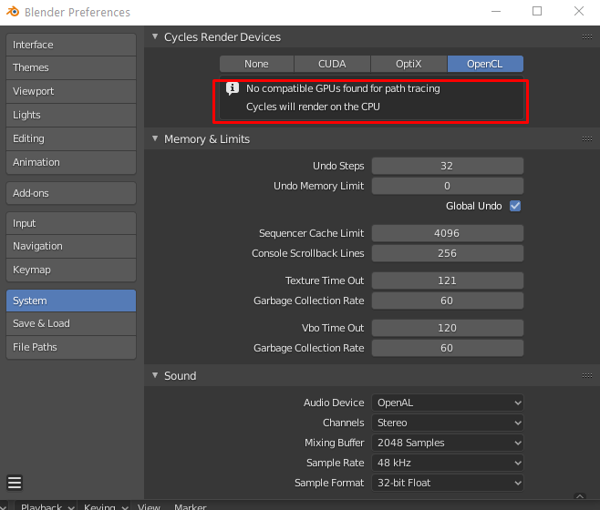The width and height of the screenshot is (600, 510).
Task: Open the Playback dropdown in timeline
Action: (47, 506)
